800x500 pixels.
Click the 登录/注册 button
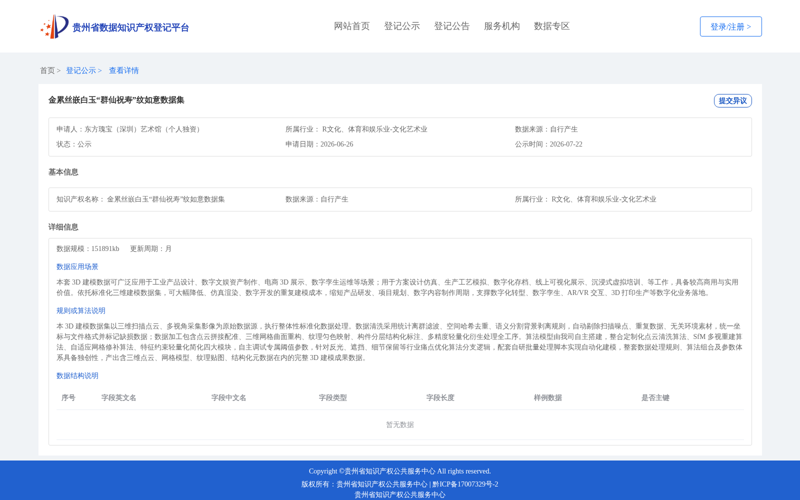[x=730, y=26]
